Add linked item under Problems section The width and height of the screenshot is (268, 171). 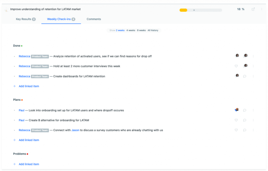29,164
